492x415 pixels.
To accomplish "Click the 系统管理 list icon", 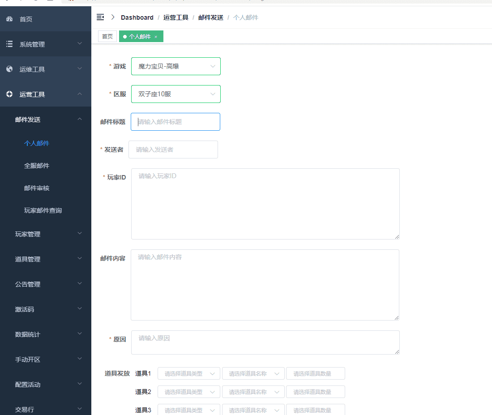I will 9,44.
